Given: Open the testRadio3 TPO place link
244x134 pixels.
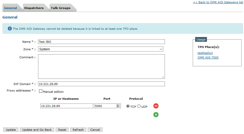Looking at the screenshot, I should (x=205, y=53).
